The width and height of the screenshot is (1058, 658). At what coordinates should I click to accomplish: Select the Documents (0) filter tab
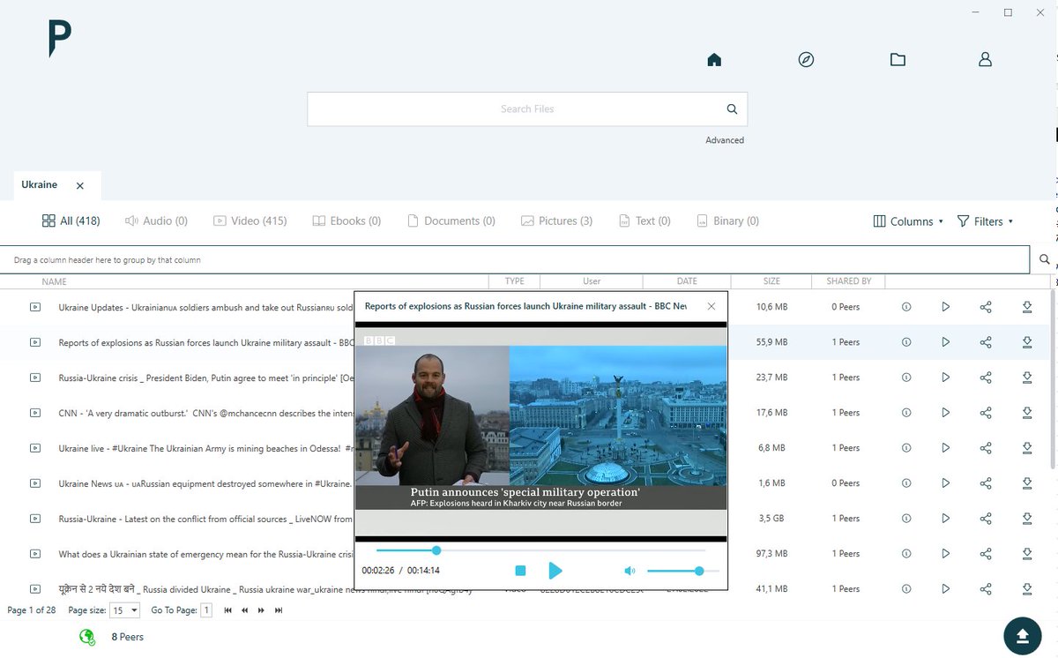pyautogui.click(x=451, y=221)
